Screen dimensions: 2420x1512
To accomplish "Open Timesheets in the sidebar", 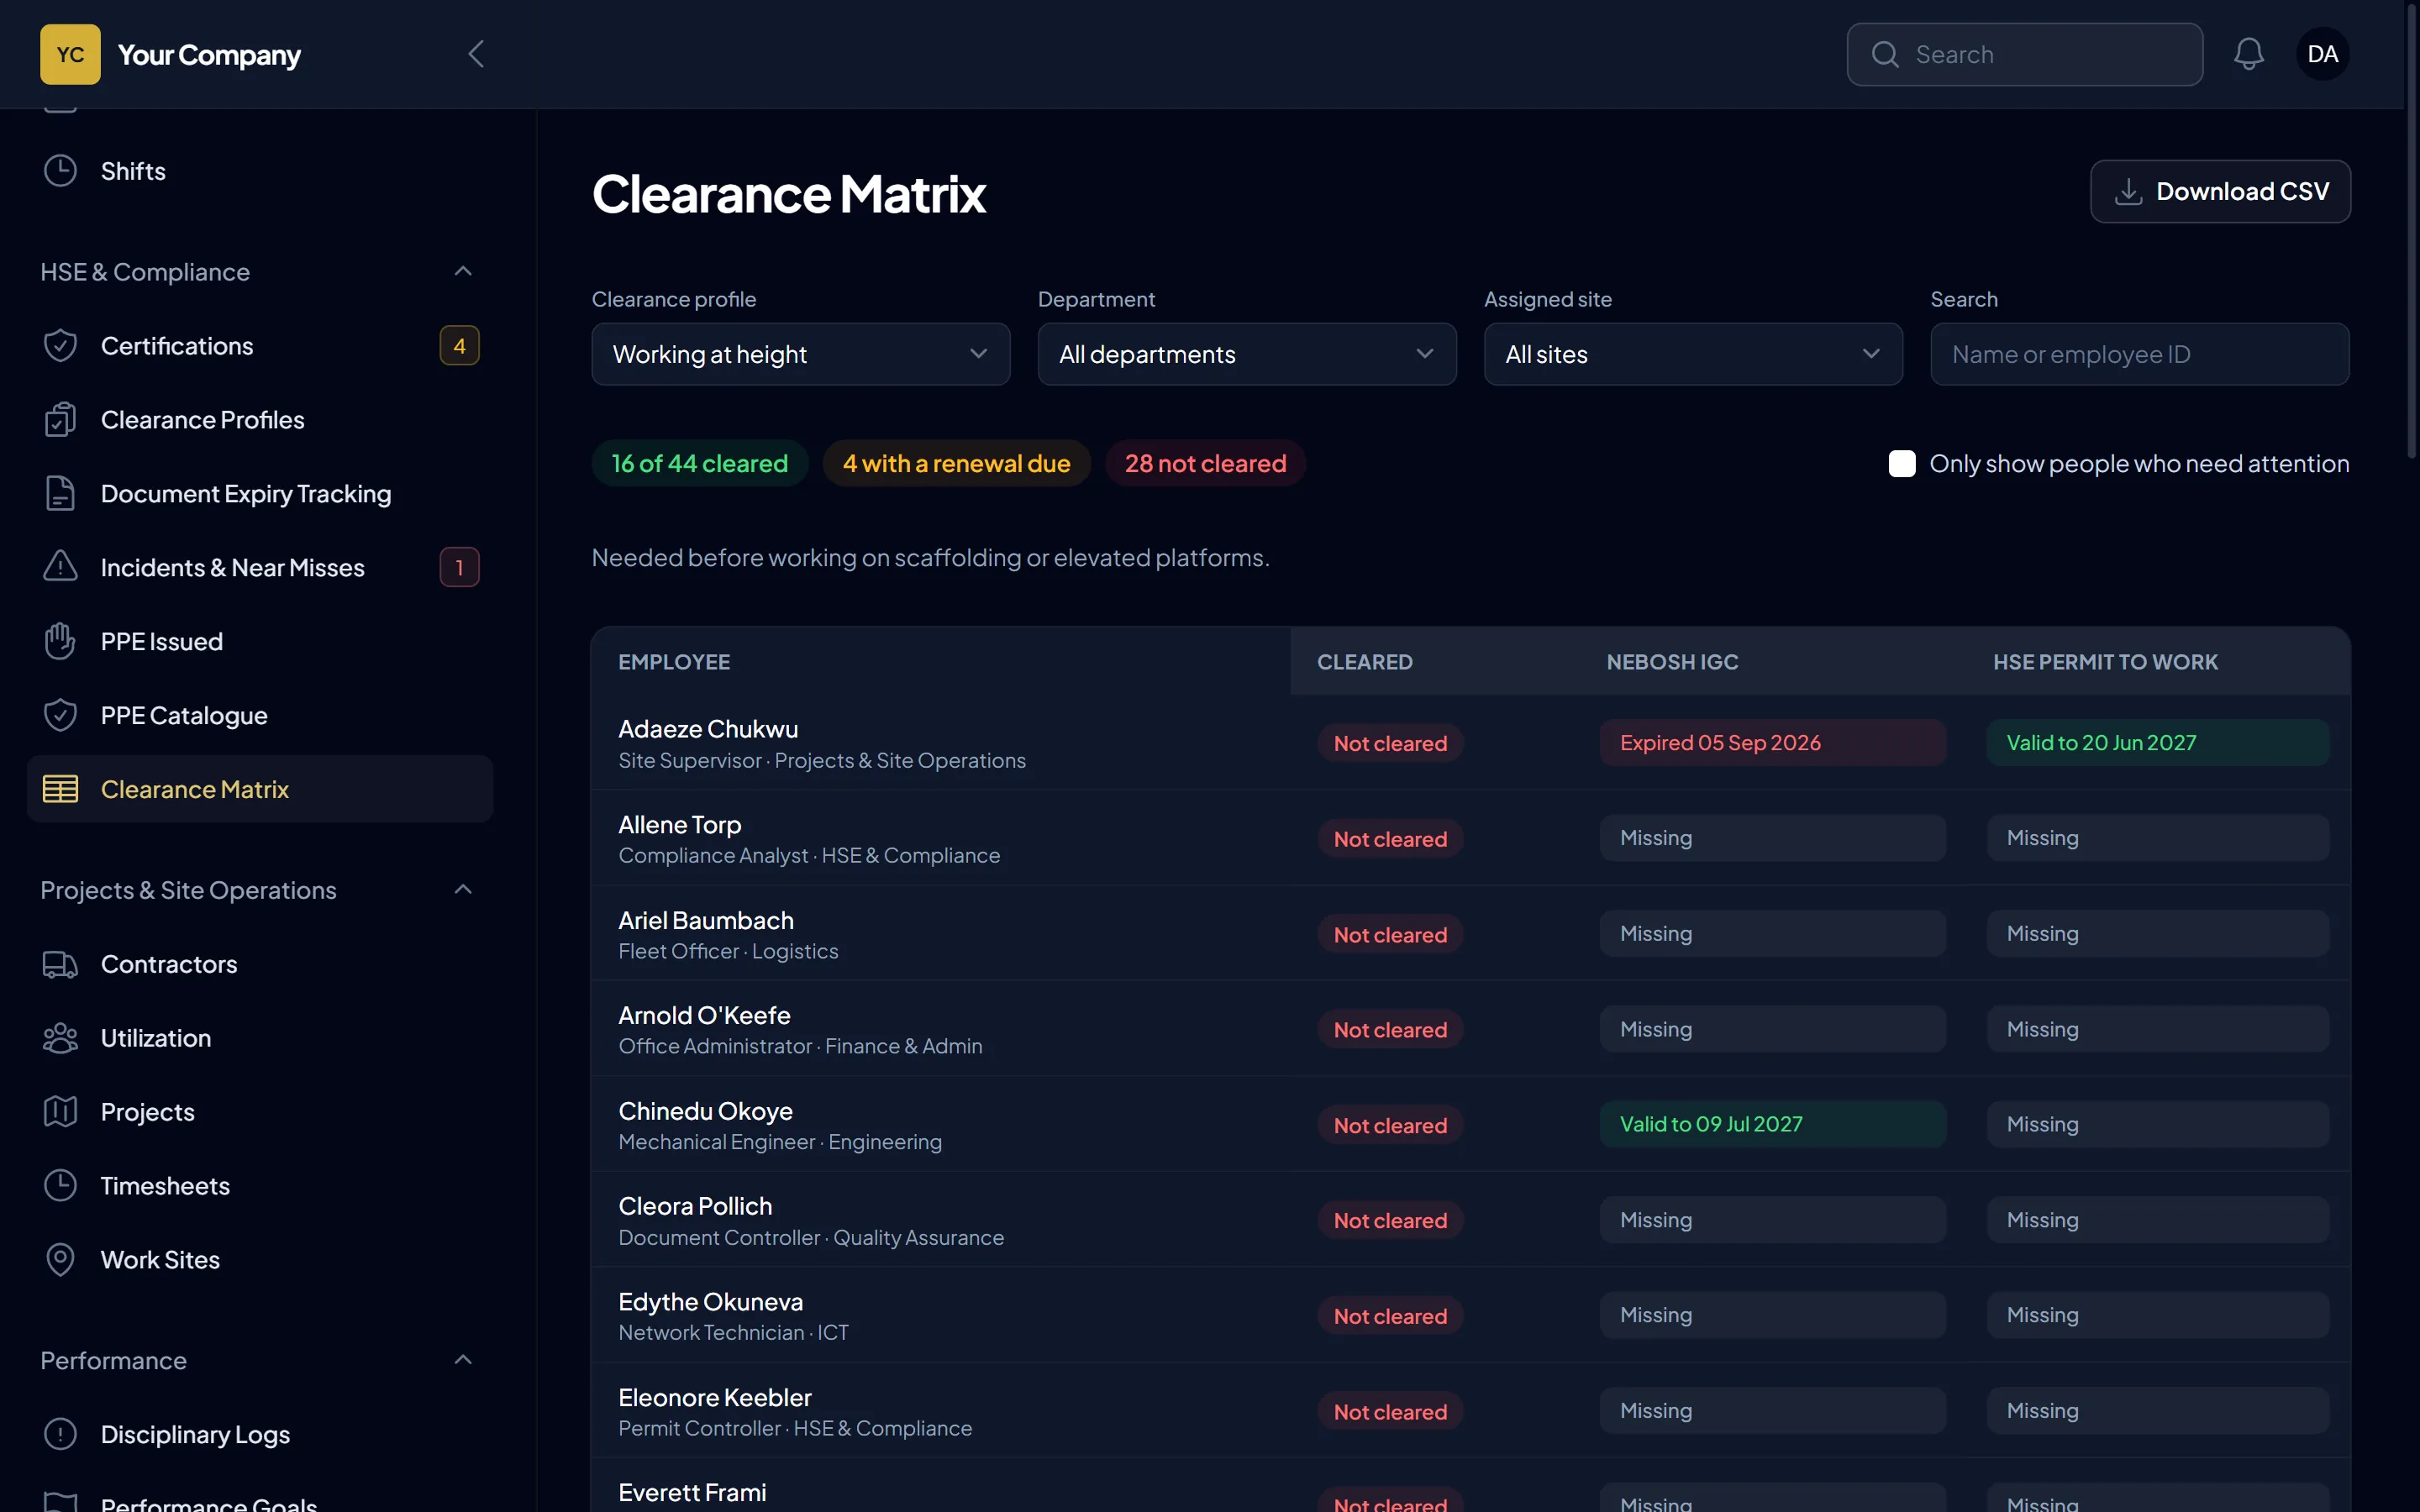I will click(x=260, y=1186).
